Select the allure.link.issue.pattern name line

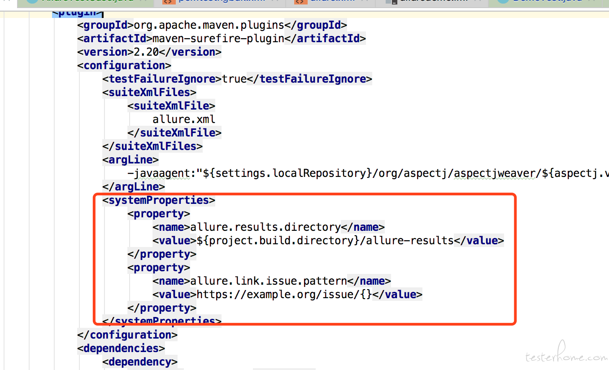[x=272, y=281]
